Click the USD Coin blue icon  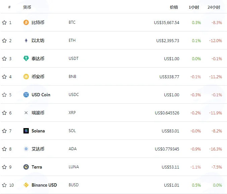(x=26, y=95)
